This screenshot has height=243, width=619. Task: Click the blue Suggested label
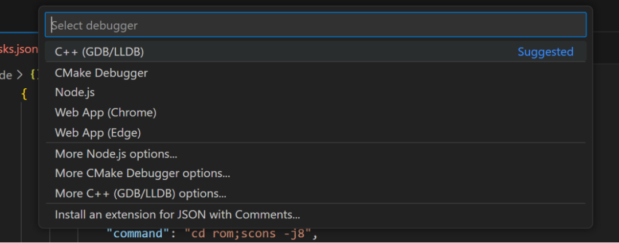click(x=546, y=52)
